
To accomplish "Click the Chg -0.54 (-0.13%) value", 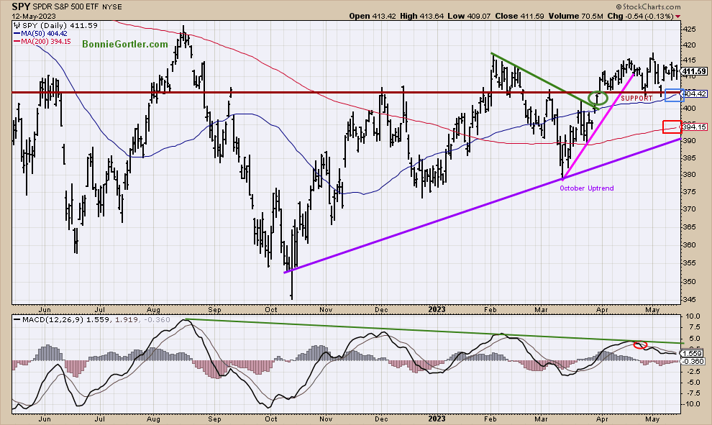I will (x=640, y=16).
